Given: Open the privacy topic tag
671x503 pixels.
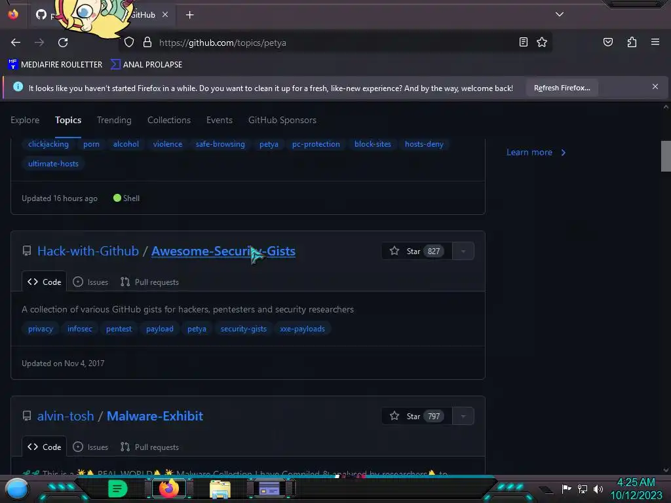Looking at the screenshot, I should (x=41, y=329).
